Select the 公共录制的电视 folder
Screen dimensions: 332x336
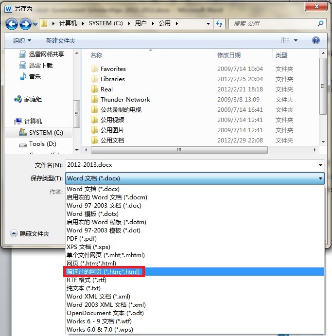tap(116, 110)
